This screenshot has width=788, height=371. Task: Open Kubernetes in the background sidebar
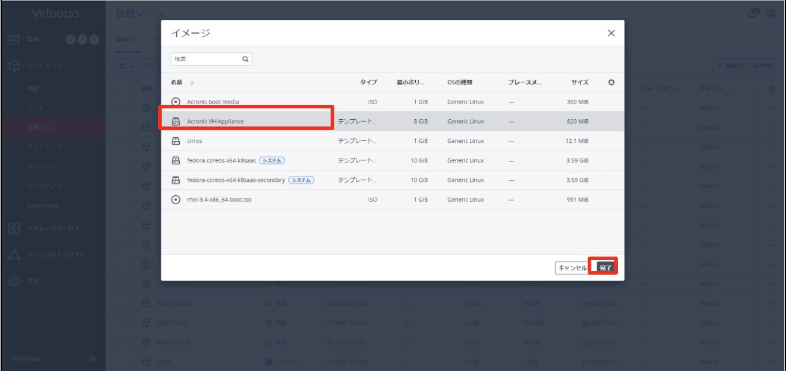(x=42, y=205)
